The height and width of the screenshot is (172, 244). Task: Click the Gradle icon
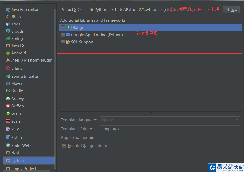[x=8, y=91]
